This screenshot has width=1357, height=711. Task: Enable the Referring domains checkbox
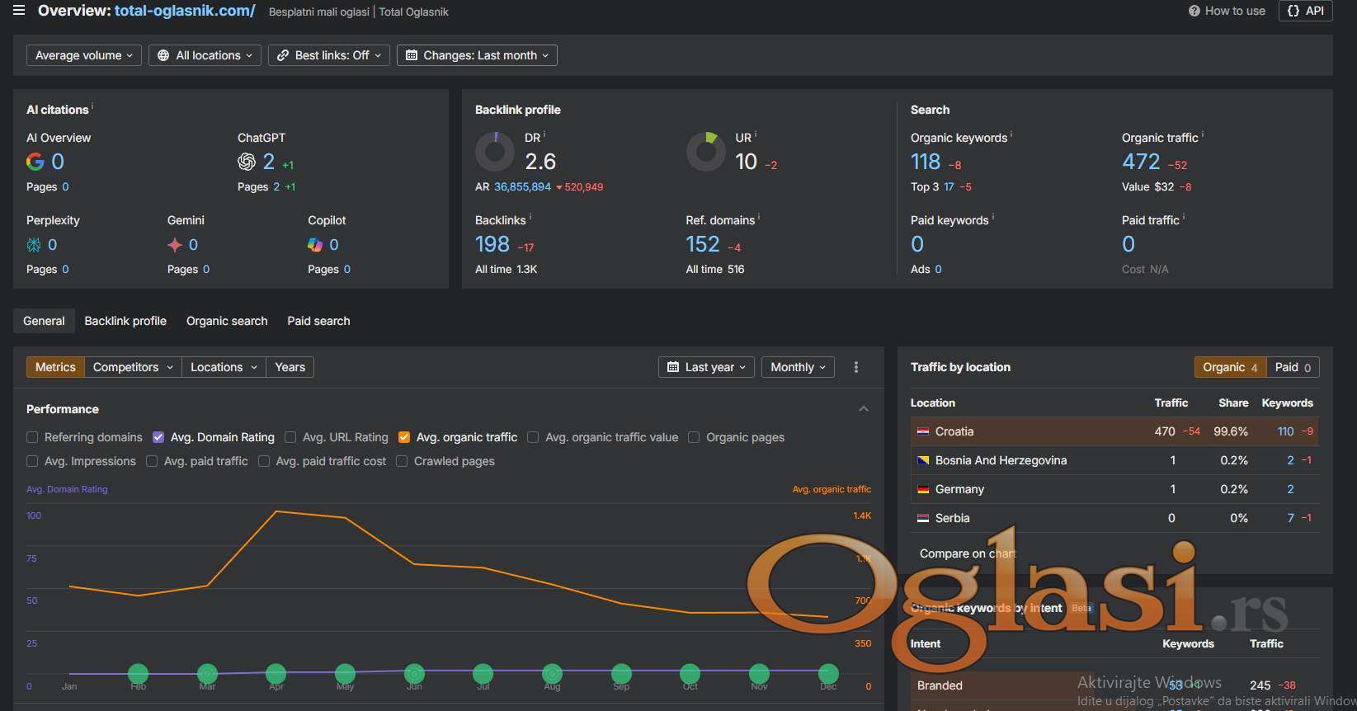(x=32, y=437)
